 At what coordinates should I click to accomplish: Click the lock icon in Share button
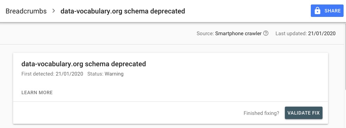point(317,11)
